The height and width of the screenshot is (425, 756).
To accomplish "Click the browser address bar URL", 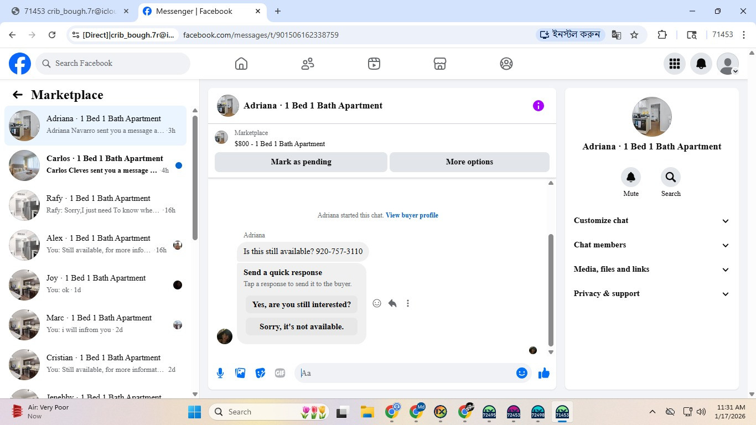I will [x=261, y=35].
